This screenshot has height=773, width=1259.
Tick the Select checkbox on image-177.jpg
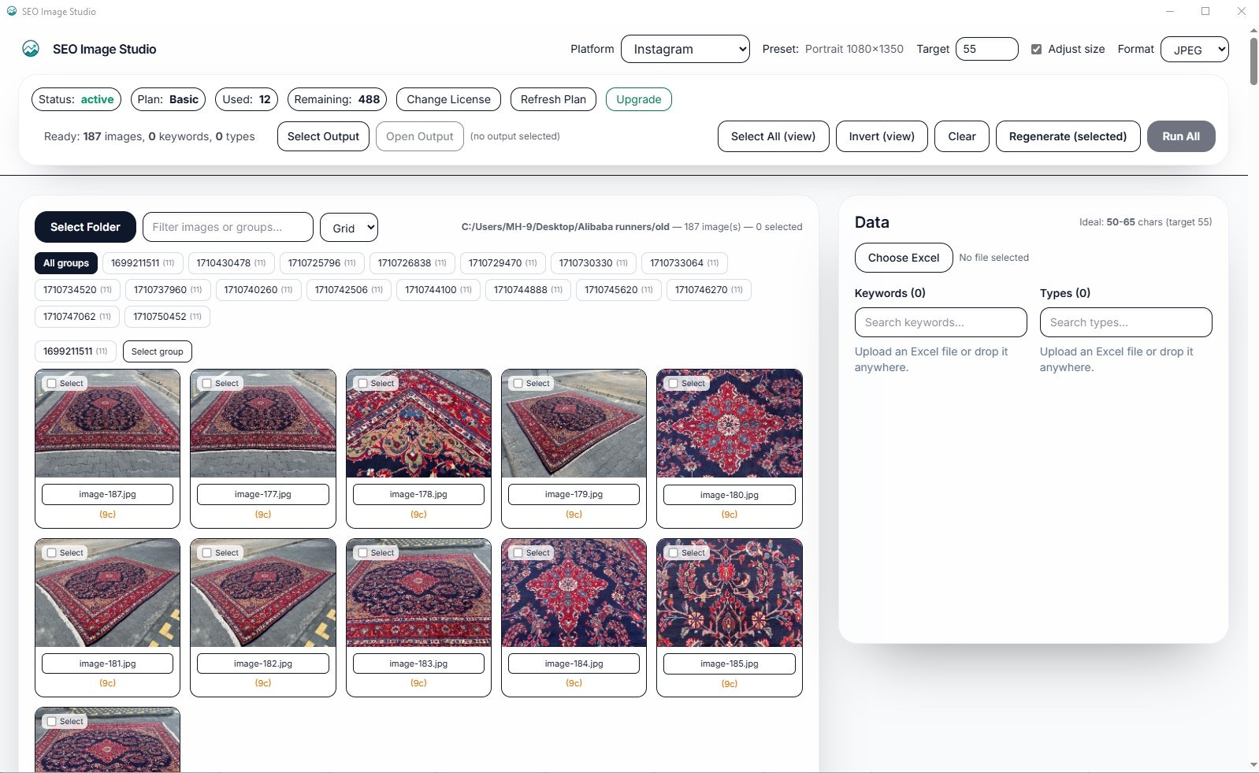point(207,384)
